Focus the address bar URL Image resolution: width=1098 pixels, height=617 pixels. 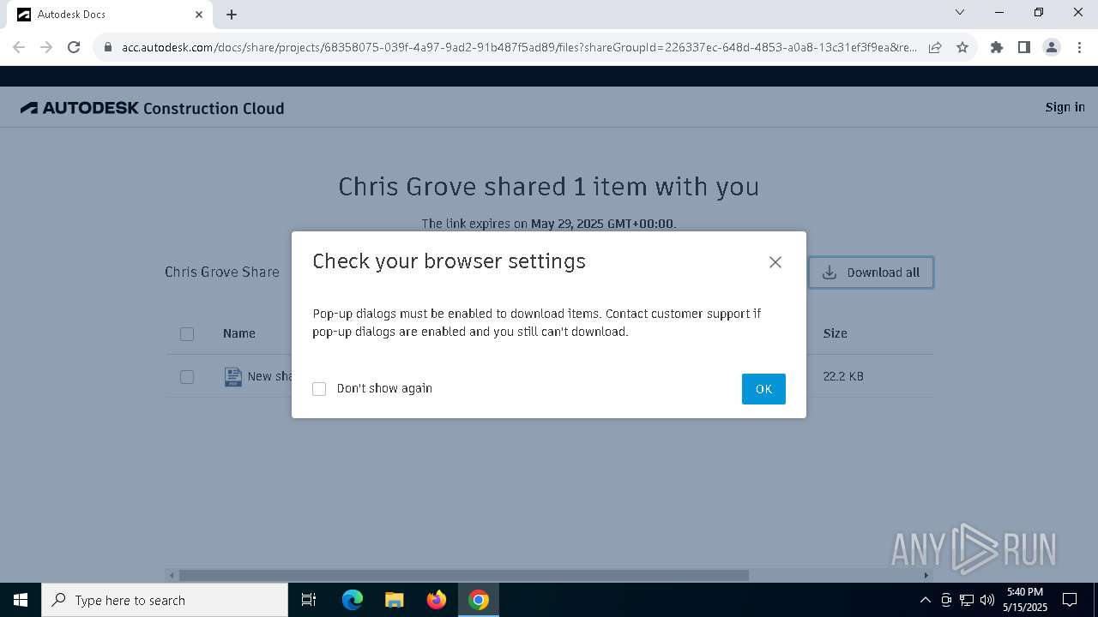coord(519,47)
